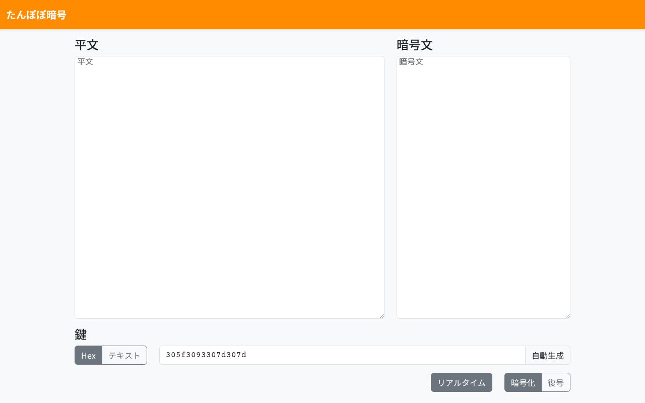Screen dimensions: 645x403
Task: Grab the plaintext area resize handle
Action: click(381, 316)
